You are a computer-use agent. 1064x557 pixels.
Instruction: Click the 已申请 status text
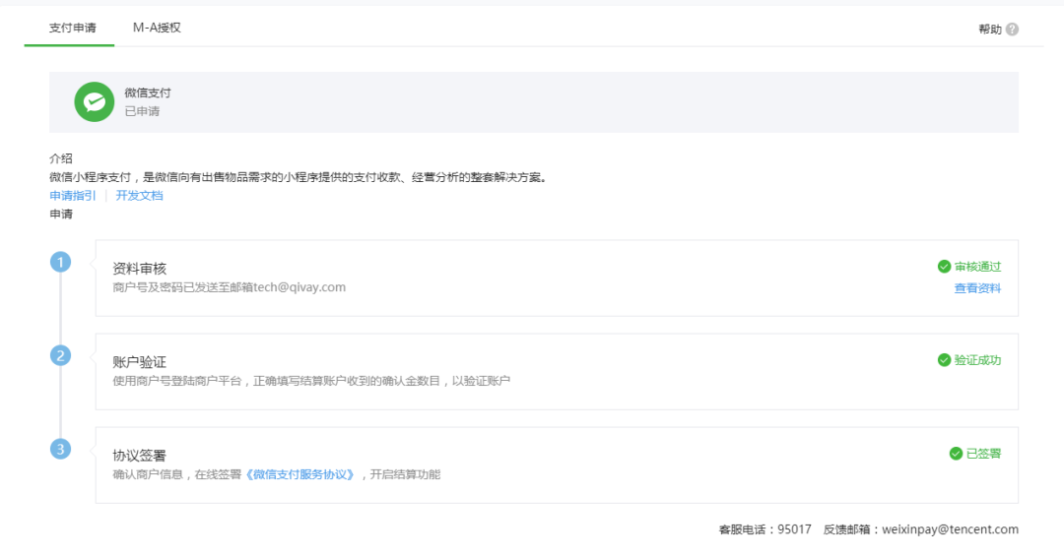tap(142, 111)
